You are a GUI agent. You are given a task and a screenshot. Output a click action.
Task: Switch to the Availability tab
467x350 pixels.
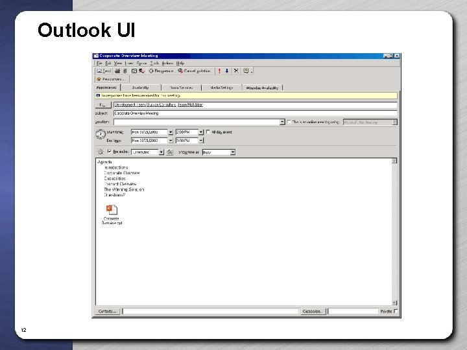(x=140, y=87)
